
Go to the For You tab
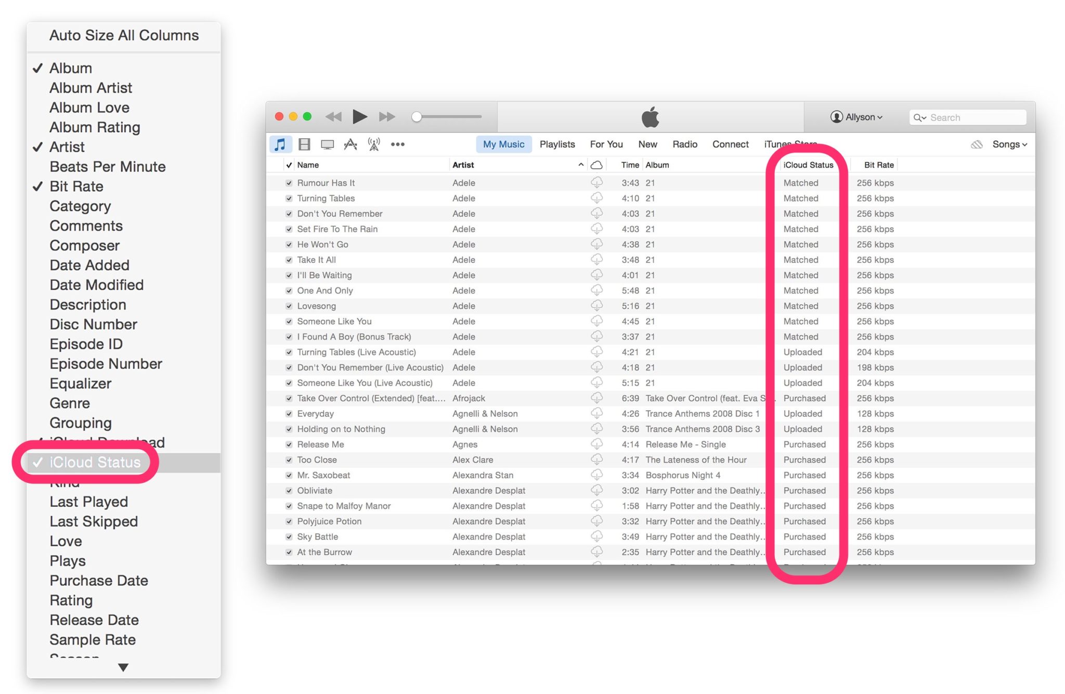[x=606, y=144]
